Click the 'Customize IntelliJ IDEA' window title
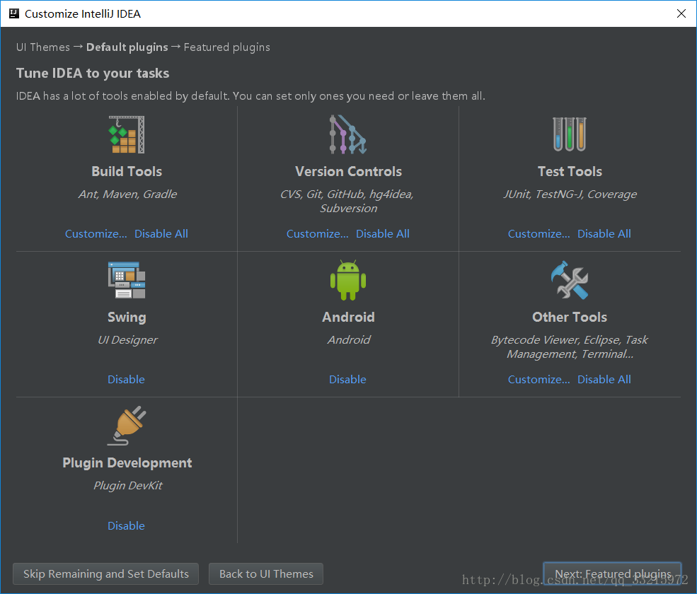This screenshot has height=594, width=697. click(x=83, y=13)
